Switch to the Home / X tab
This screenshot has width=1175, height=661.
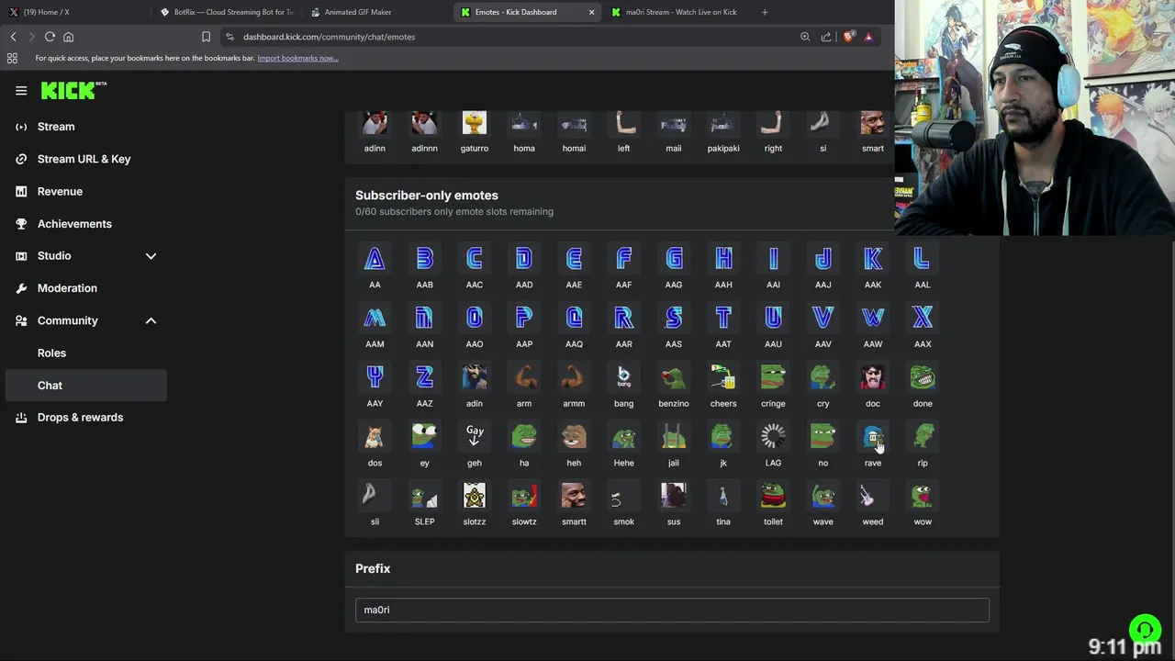tap(73, 12)
